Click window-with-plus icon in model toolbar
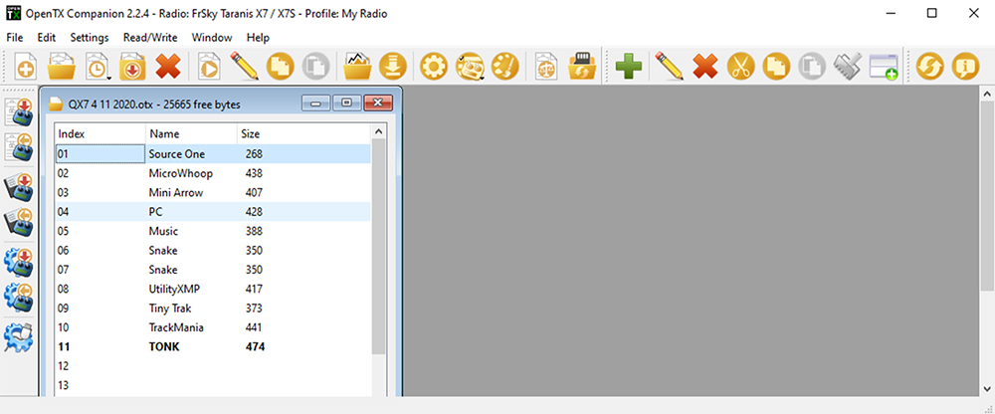995x414 pixels. tap(883, 66)
